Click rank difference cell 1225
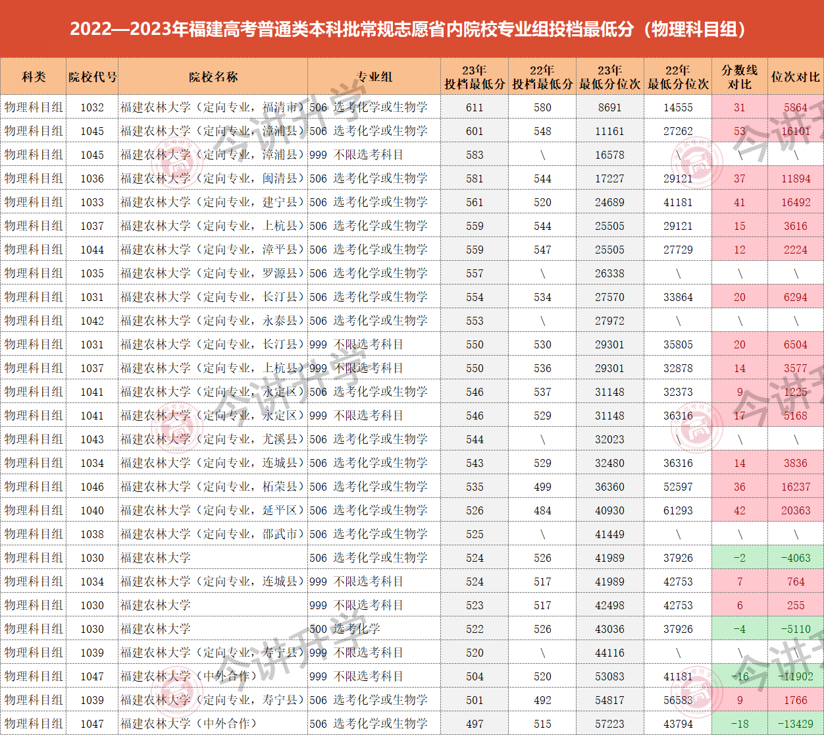Image resolution: width=824 pixels, height=735 pixels. [796, 392]
